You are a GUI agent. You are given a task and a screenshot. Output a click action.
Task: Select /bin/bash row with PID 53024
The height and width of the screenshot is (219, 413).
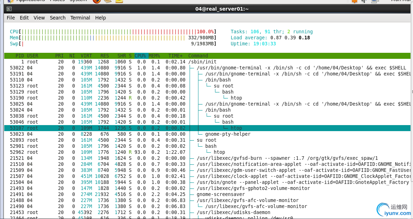tap(207, 110)
